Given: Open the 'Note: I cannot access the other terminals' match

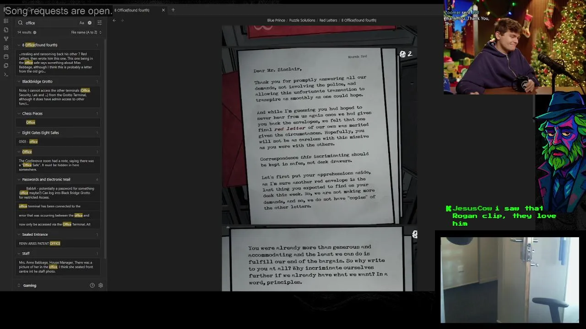Looking at the screenshot, I should 59,97.
